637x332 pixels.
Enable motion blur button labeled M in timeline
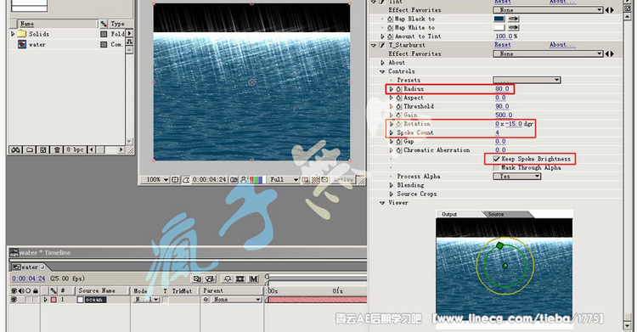coord(254,279)
